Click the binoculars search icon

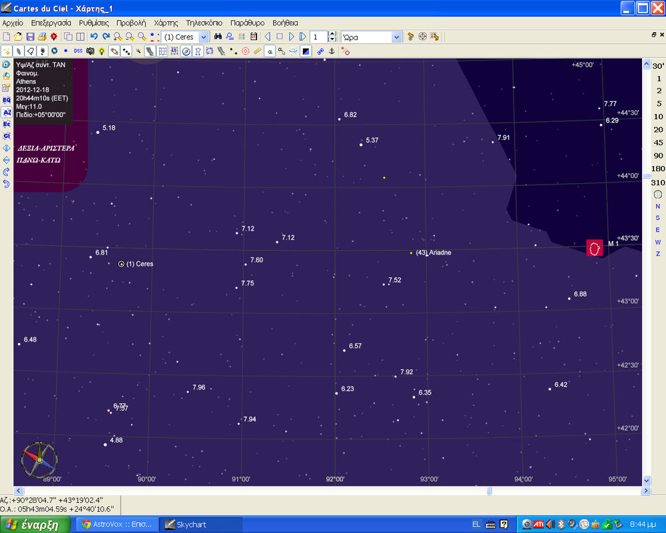(218, 37)
